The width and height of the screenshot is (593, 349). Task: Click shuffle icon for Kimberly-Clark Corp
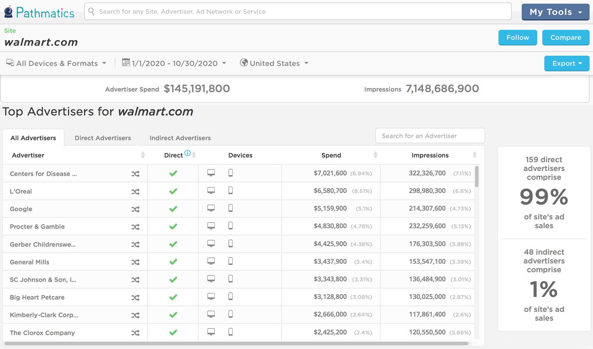click(136, 315)
